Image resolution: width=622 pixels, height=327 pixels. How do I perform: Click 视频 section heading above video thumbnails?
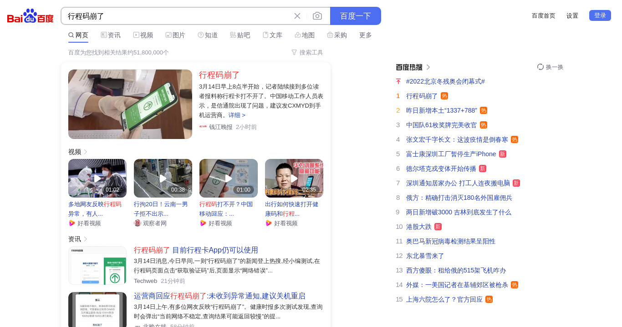click(75, 152)
